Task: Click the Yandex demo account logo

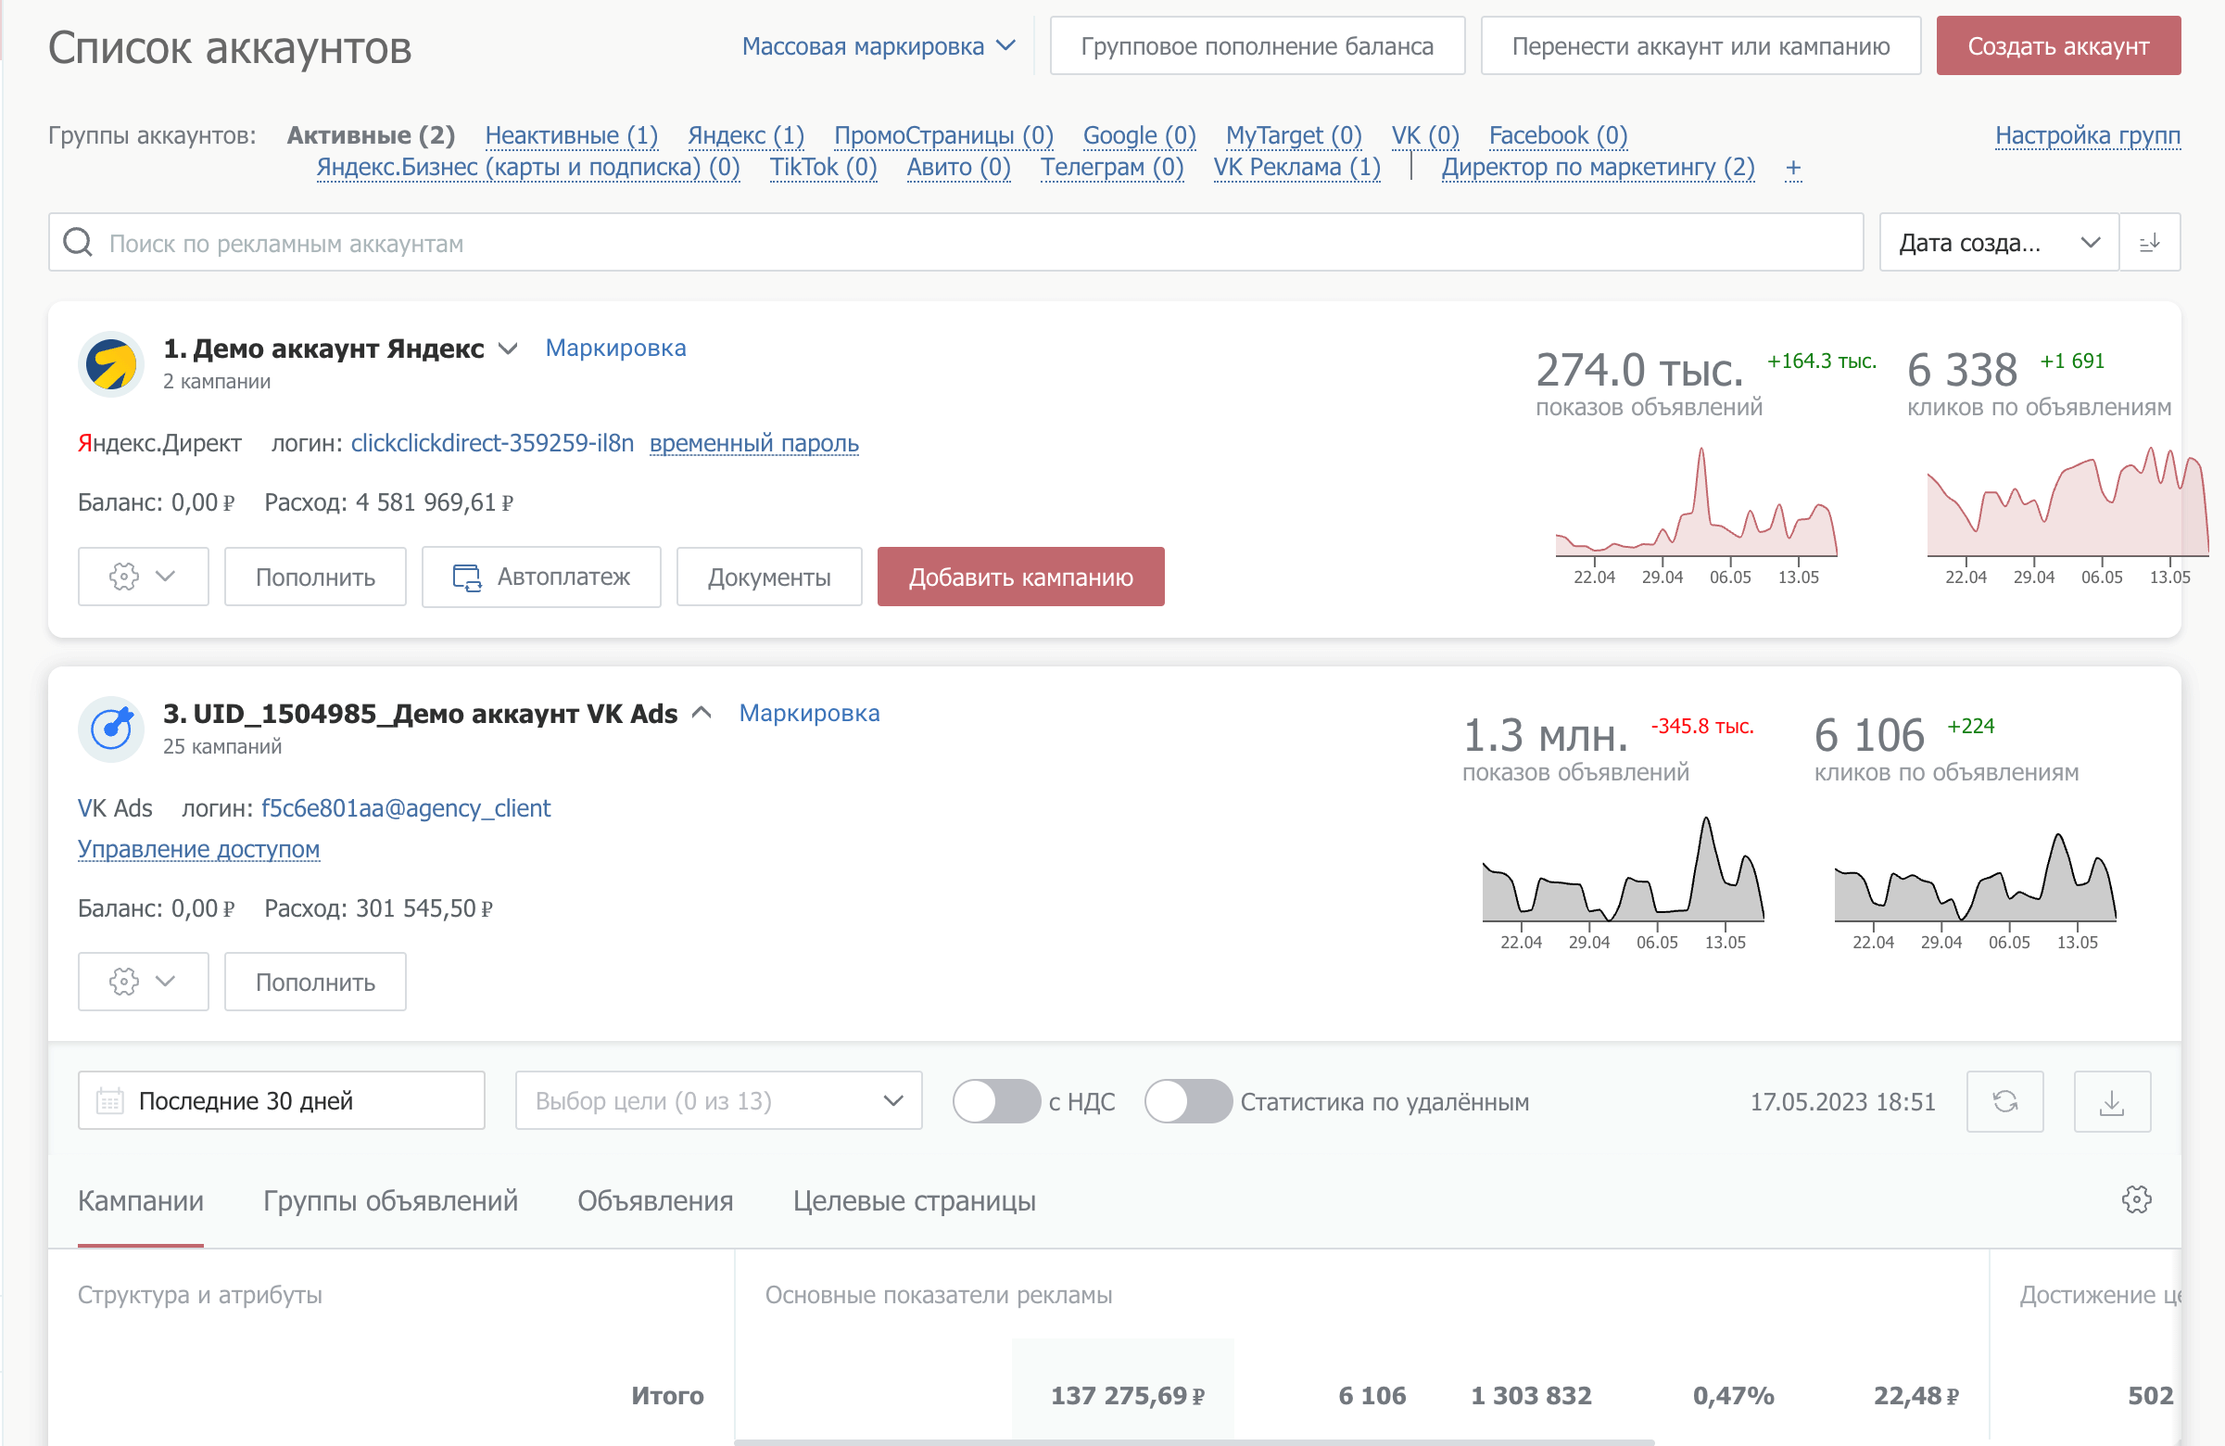Action: click(111, 365)
